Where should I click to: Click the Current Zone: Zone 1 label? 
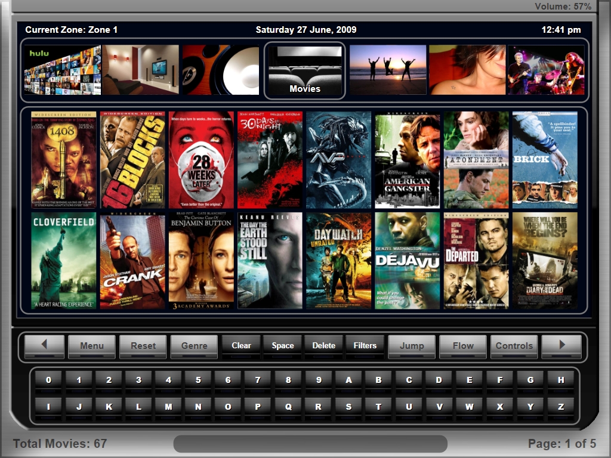coord(72,30)
